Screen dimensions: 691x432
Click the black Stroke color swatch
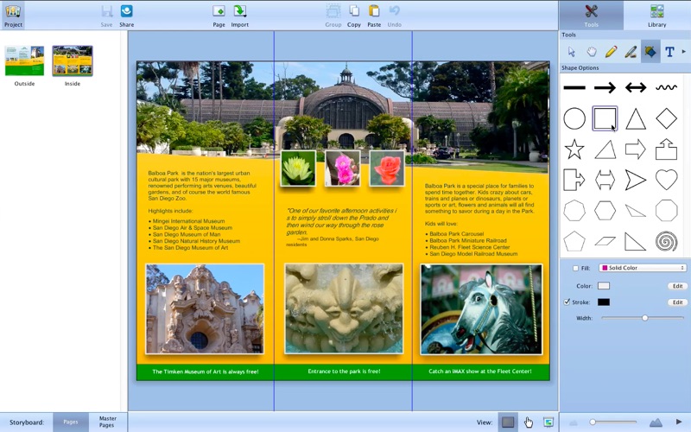[603, 302]
